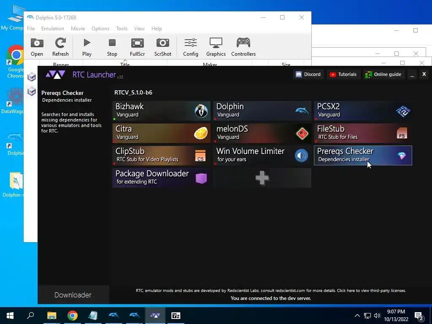Screen dimensions: 432x324
Task: Open Controllers settings in Dolphin toolbar
Action: click(243, 47)
